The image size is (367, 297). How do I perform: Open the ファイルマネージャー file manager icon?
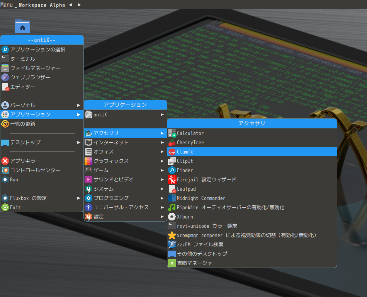(5, 68)
